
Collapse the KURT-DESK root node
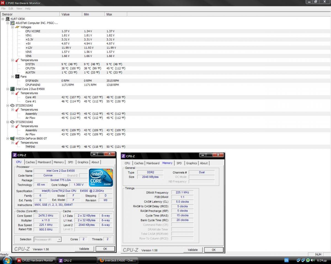point(3,19)
